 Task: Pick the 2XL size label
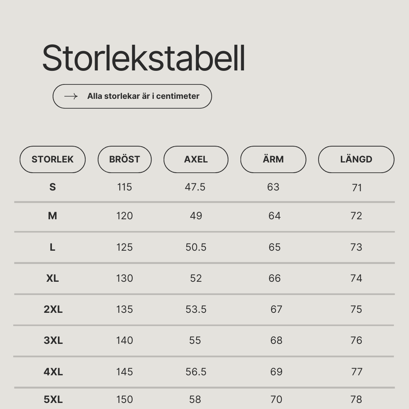coord(53,309)
